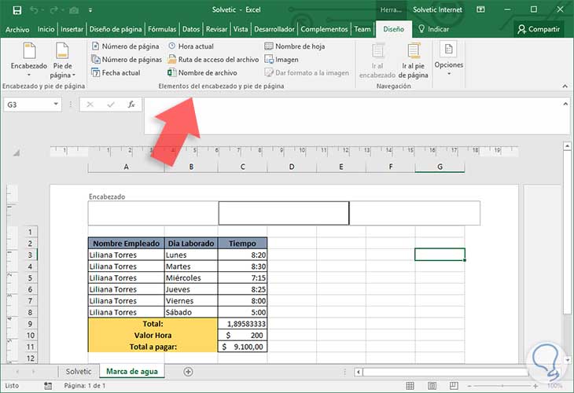
Task: Switch to the Insertar tab
Action: (x=72, y=29)
